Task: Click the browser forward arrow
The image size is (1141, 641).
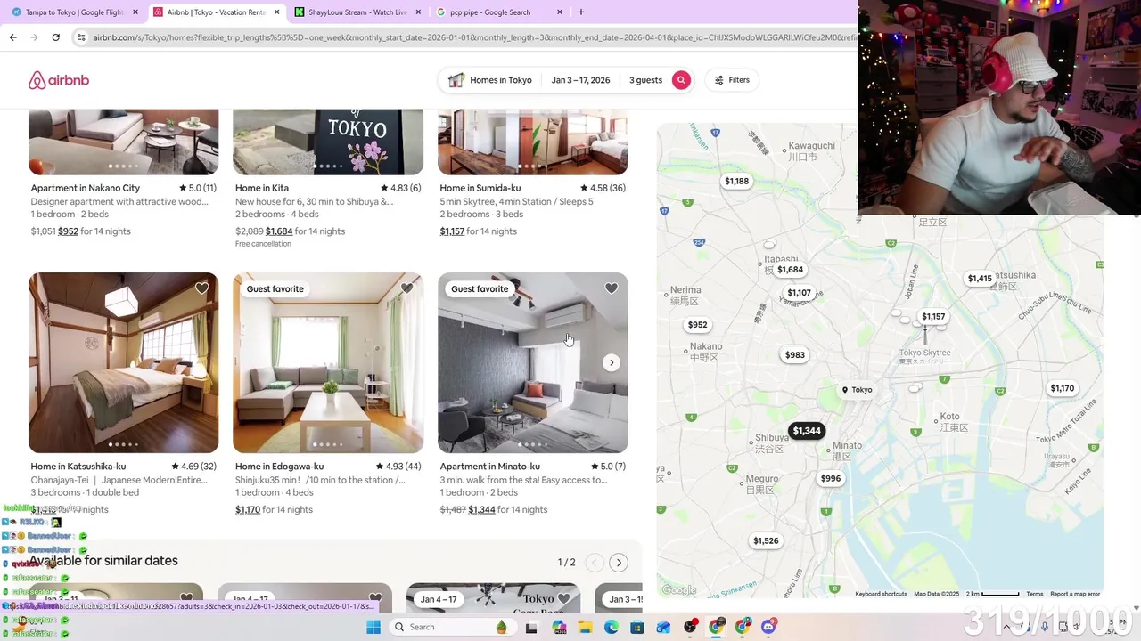Action: point(34,37)
